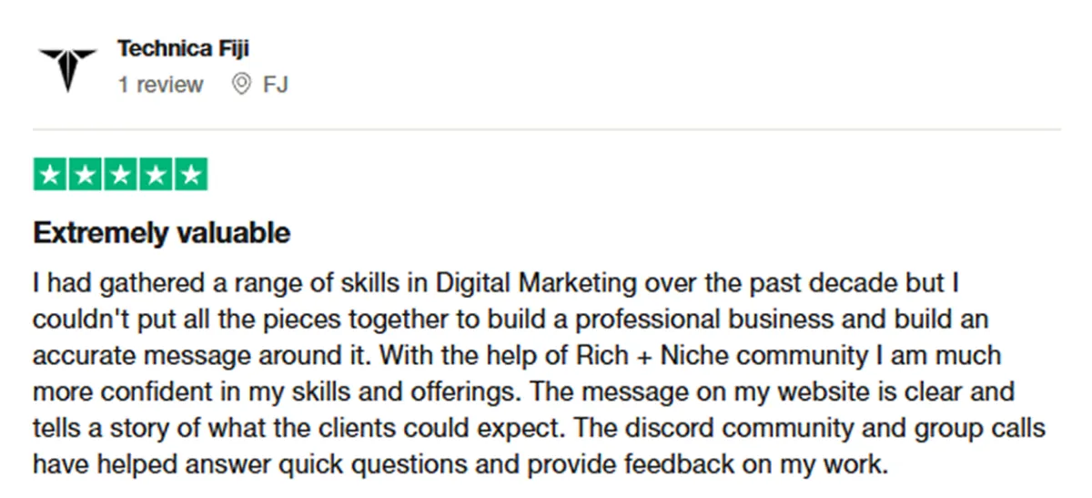Screen dimensions: 1092x498
Task: Click the location pin icon beside FJ
Action: (x=241, y=85)
